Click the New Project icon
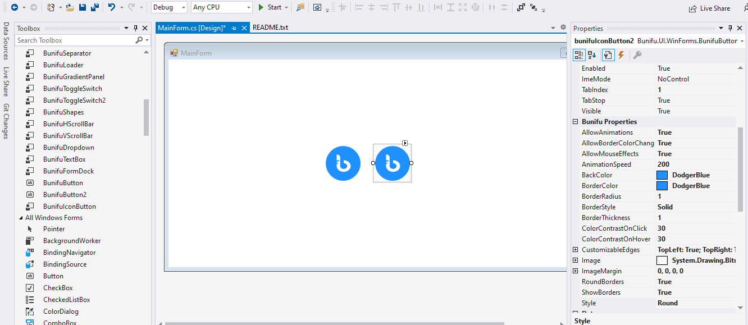This screenshot has width=748, height=325. click(51, 8)
